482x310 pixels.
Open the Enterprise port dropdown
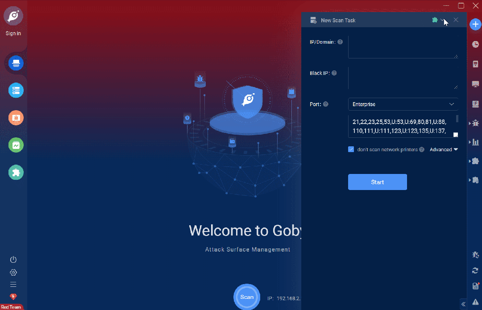(403, 104)
